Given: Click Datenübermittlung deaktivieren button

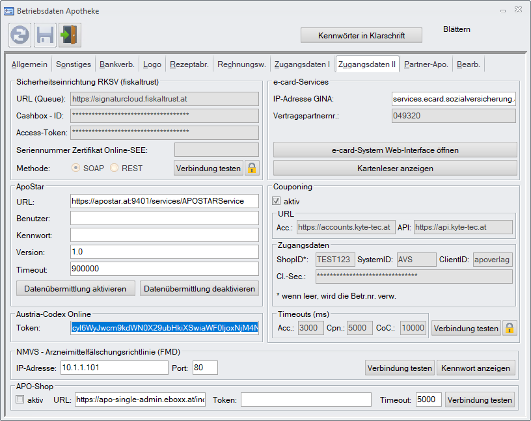Looking at the screenshot, I should coord(200,288).
